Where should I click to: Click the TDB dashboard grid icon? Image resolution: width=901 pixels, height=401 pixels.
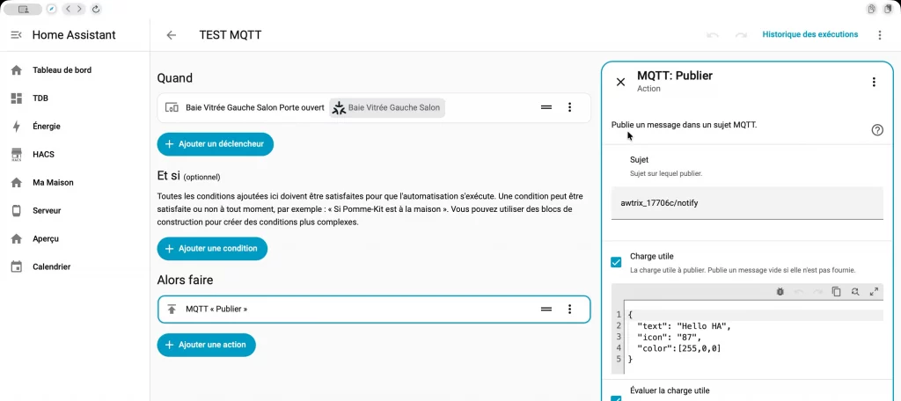pyautogui.click(x=17, y=98)
